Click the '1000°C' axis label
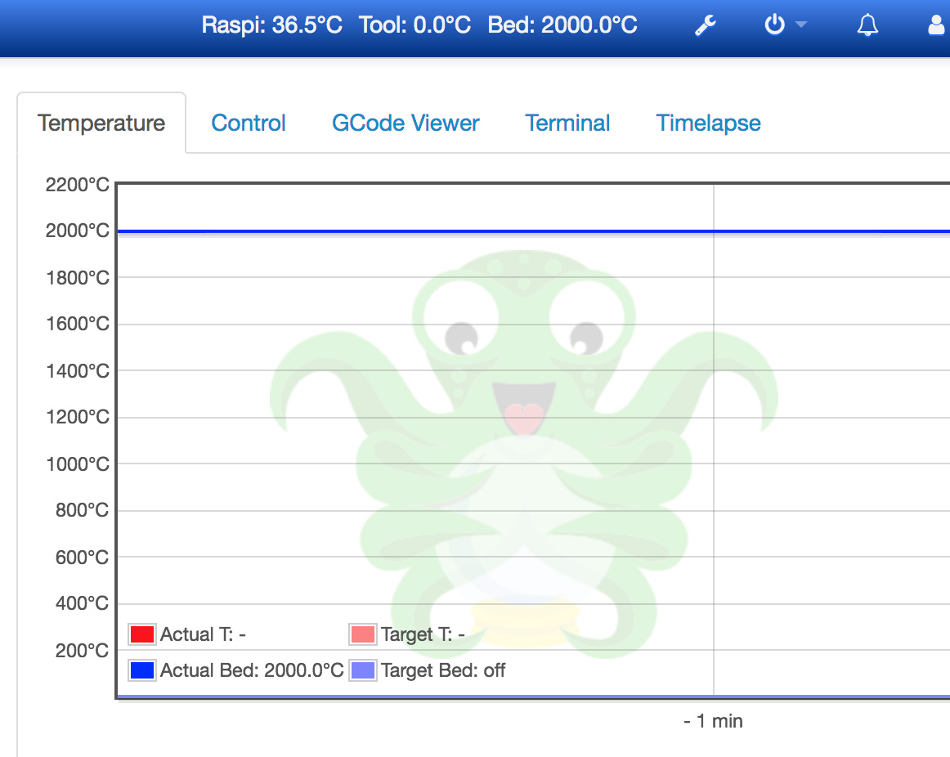Viewport: 950px width, 757px height. (x=78, y=464)
